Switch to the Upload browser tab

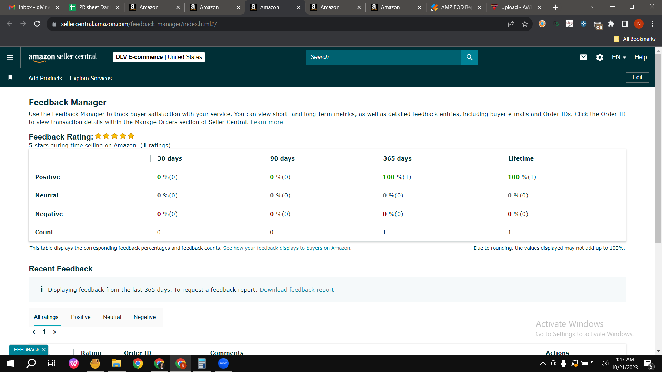[516, 7]
